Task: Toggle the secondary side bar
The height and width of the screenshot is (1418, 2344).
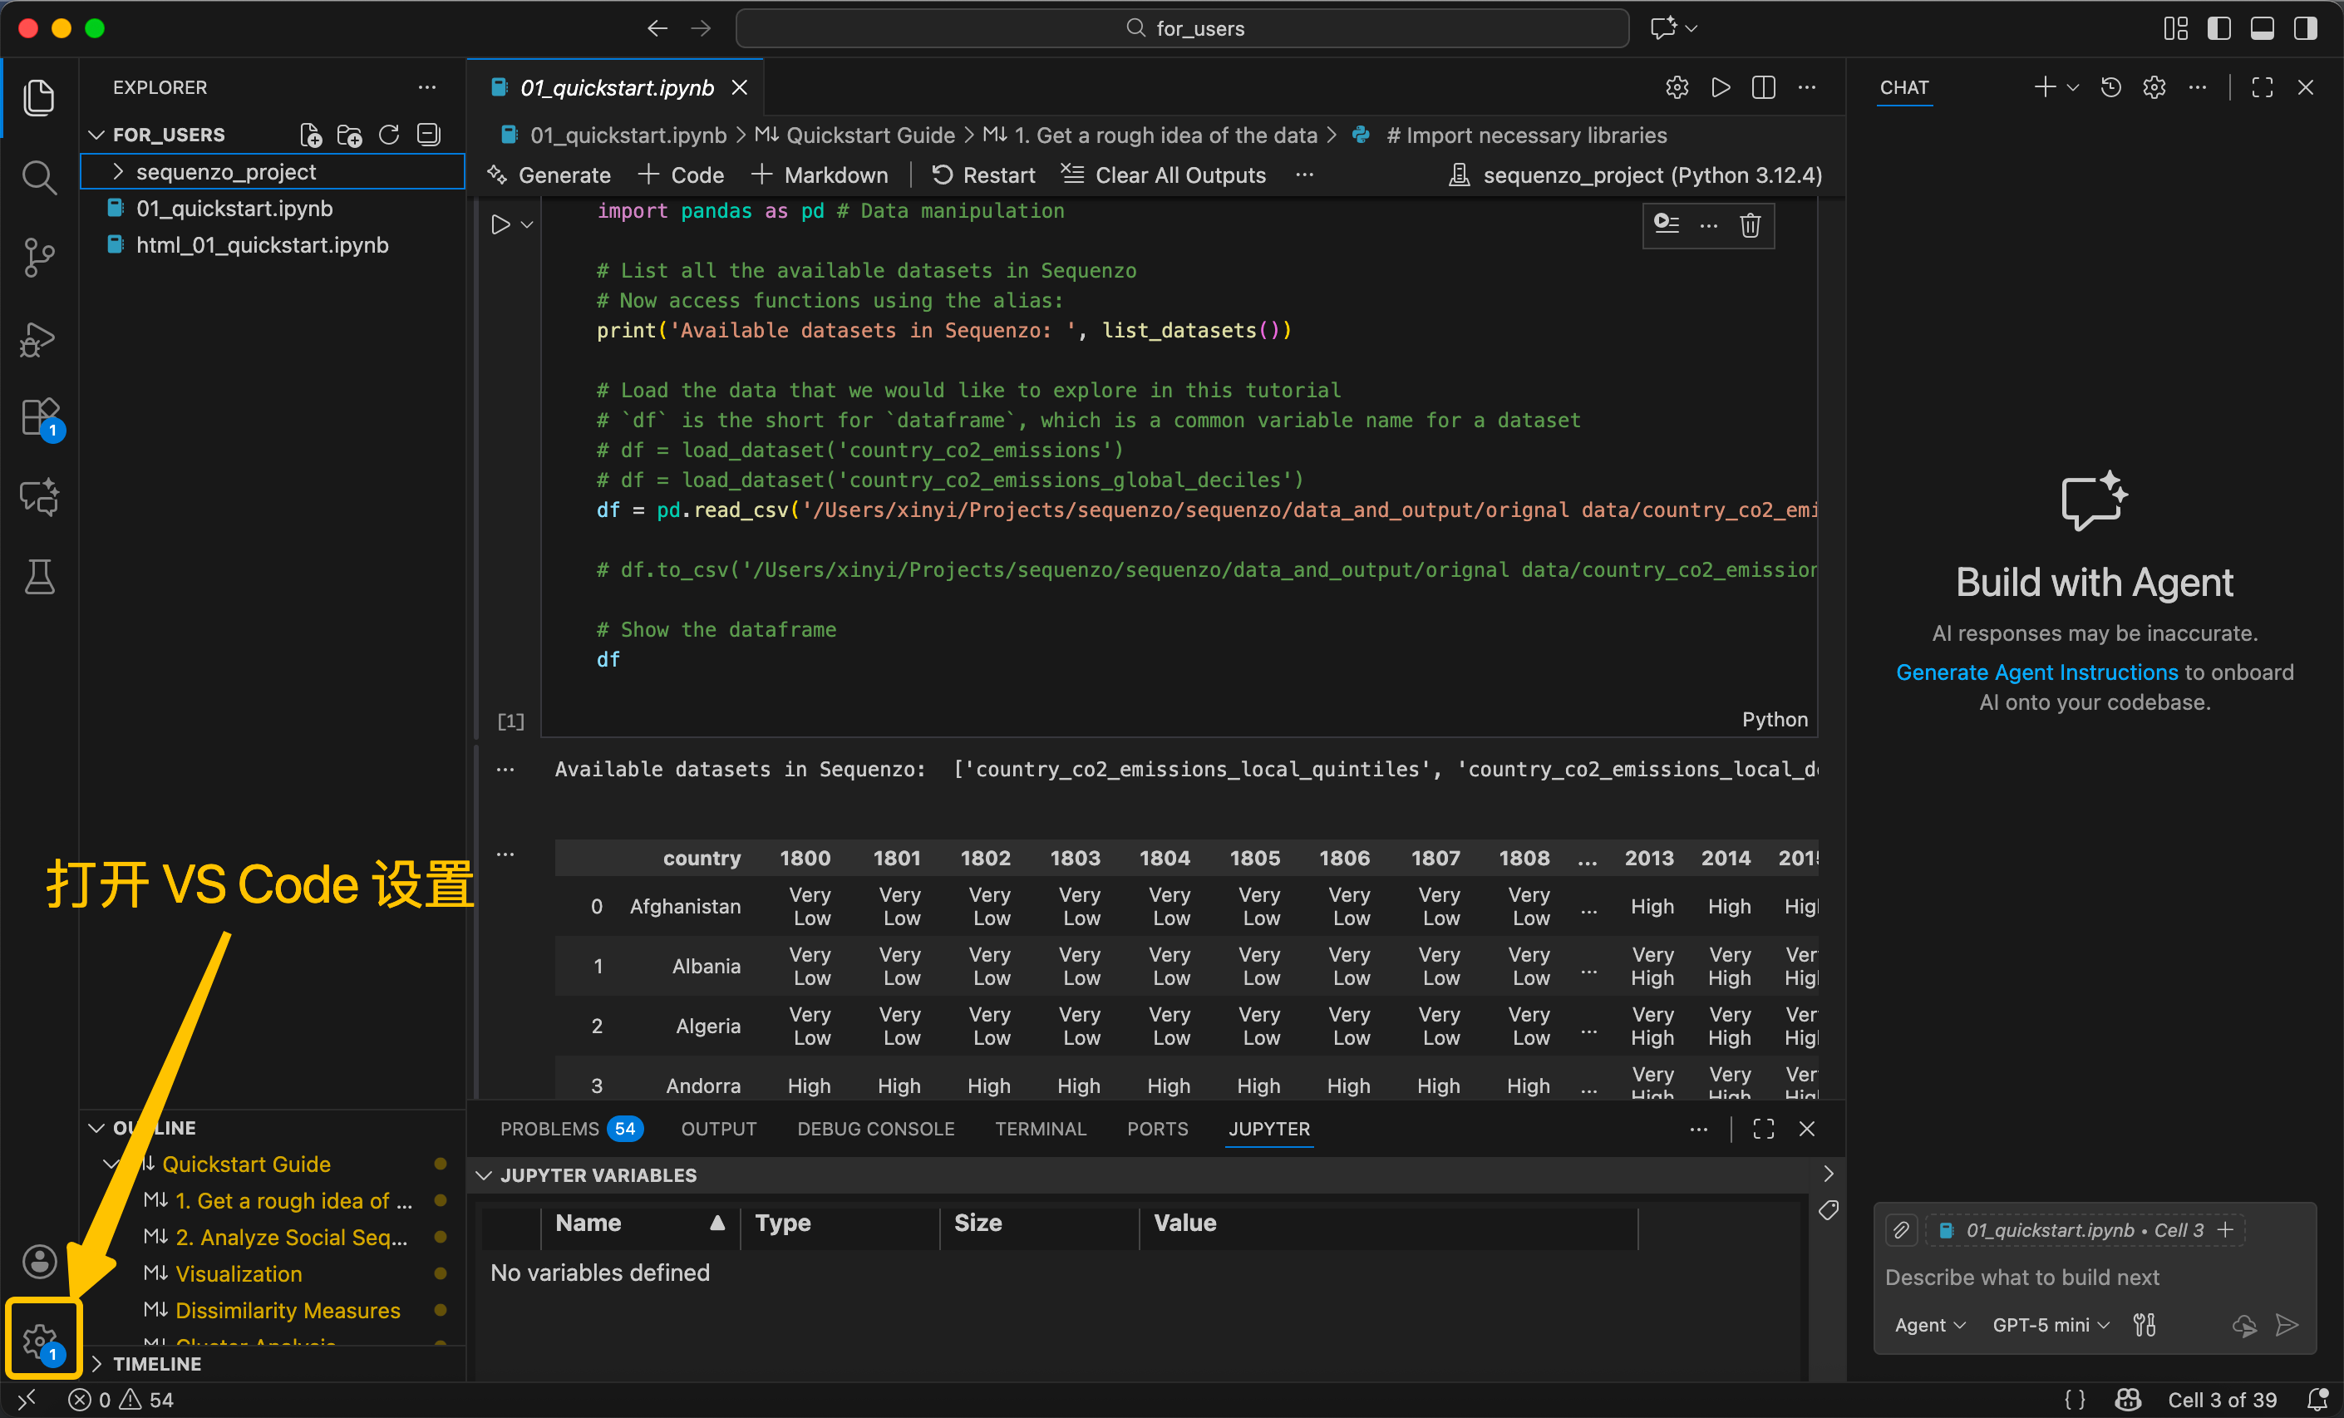Action: pyautogui.click(x=2305, y=28)
